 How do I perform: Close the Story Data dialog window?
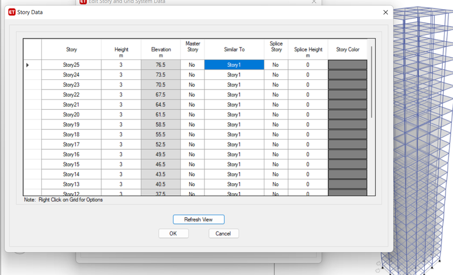[x=386, y=12]
